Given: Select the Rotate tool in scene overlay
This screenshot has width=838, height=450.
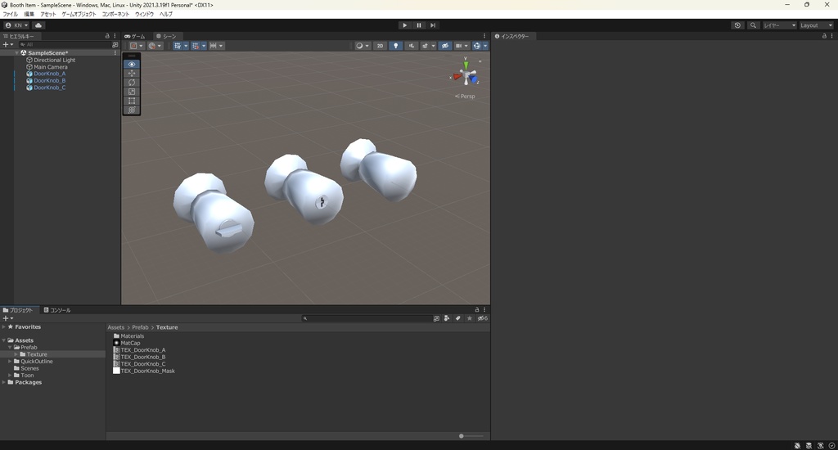Looking at the screenshot, I should [132, 83].
